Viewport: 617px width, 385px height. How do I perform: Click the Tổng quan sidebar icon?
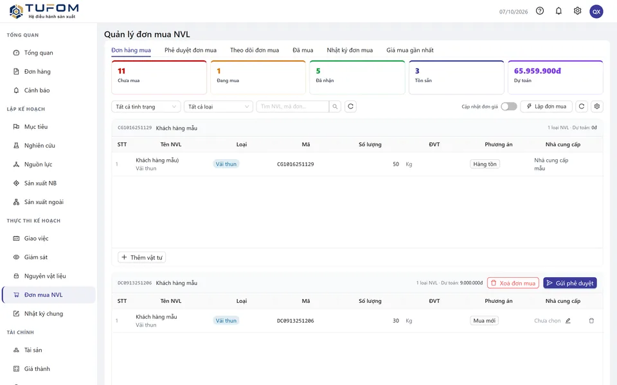coord(16,53)
